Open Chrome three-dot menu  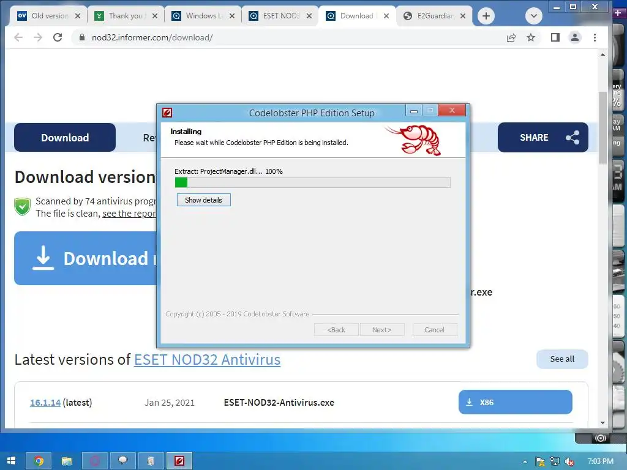coord(595,37)
